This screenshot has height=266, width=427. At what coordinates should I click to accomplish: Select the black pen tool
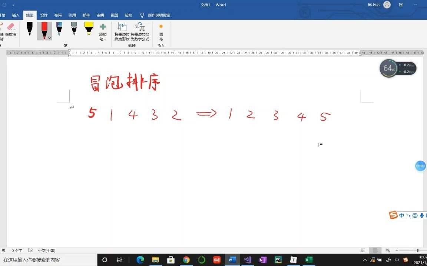[x=29, y=29]
